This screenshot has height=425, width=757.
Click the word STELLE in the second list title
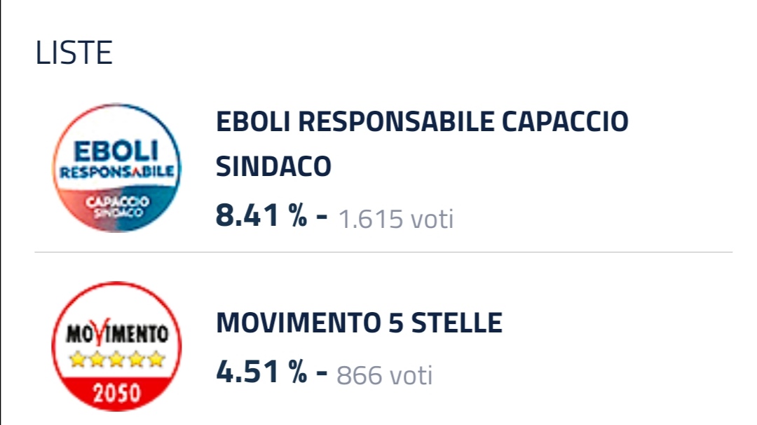[457, 323]
